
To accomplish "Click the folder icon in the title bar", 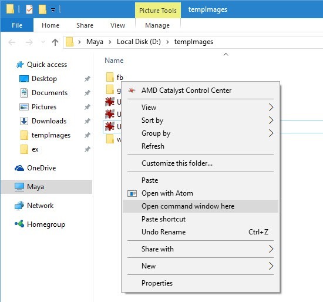I will (11, 9).
